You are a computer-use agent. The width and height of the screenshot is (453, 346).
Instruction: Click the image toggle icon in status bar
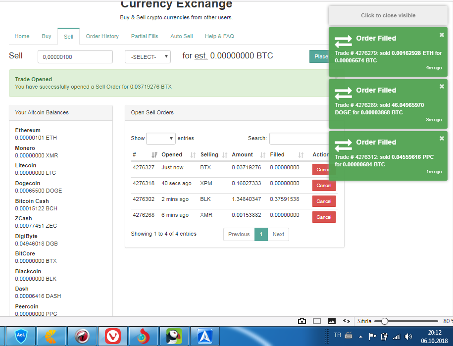(332, 321)
